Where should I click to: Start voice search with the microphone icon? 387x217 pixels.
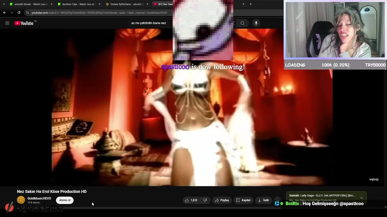[x=256, y=23]
